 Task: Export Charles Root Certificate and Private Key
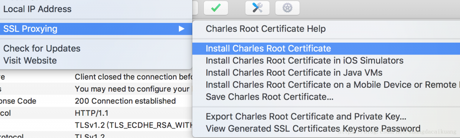306,116
